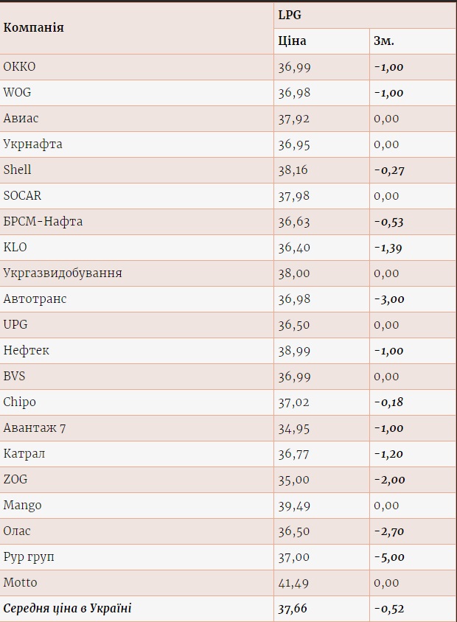457x622 pixels.
Task: Select Середня ціна в Україні row
Action: 228,609
